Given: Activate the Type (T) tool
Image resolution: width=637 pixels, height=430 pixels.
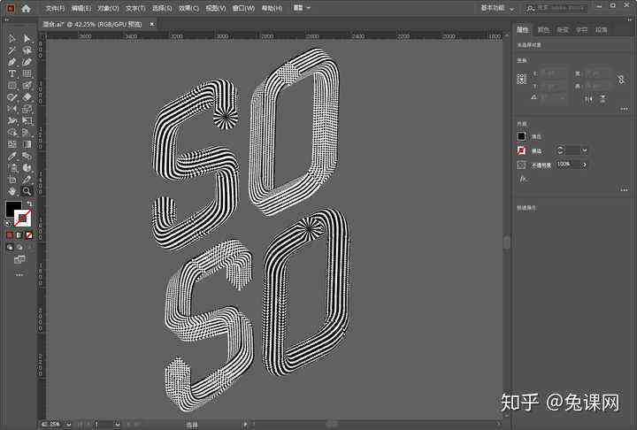Looking at the screenshot, I should click(12, 73).
